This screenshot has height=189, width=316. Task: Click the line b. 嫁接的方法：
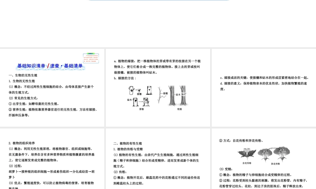[125, 78]
